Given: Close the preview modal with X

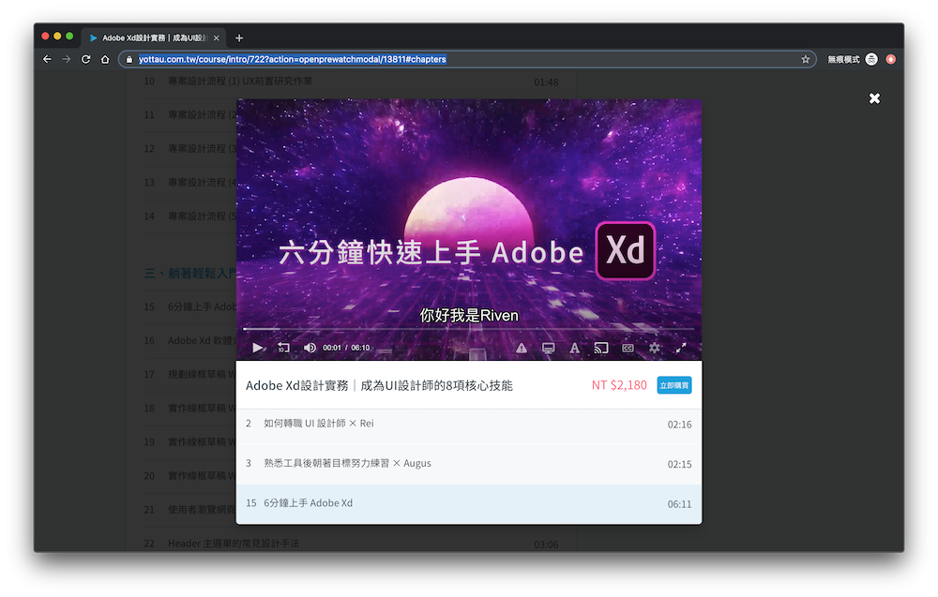Looking at the screenshot, I should (x=874, y=98).
